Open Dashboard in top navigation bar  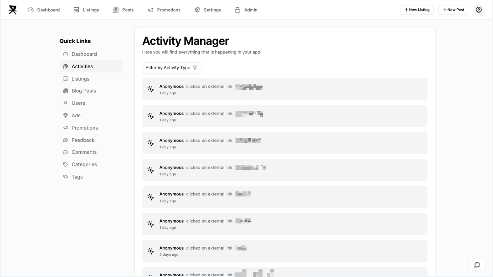44,10
